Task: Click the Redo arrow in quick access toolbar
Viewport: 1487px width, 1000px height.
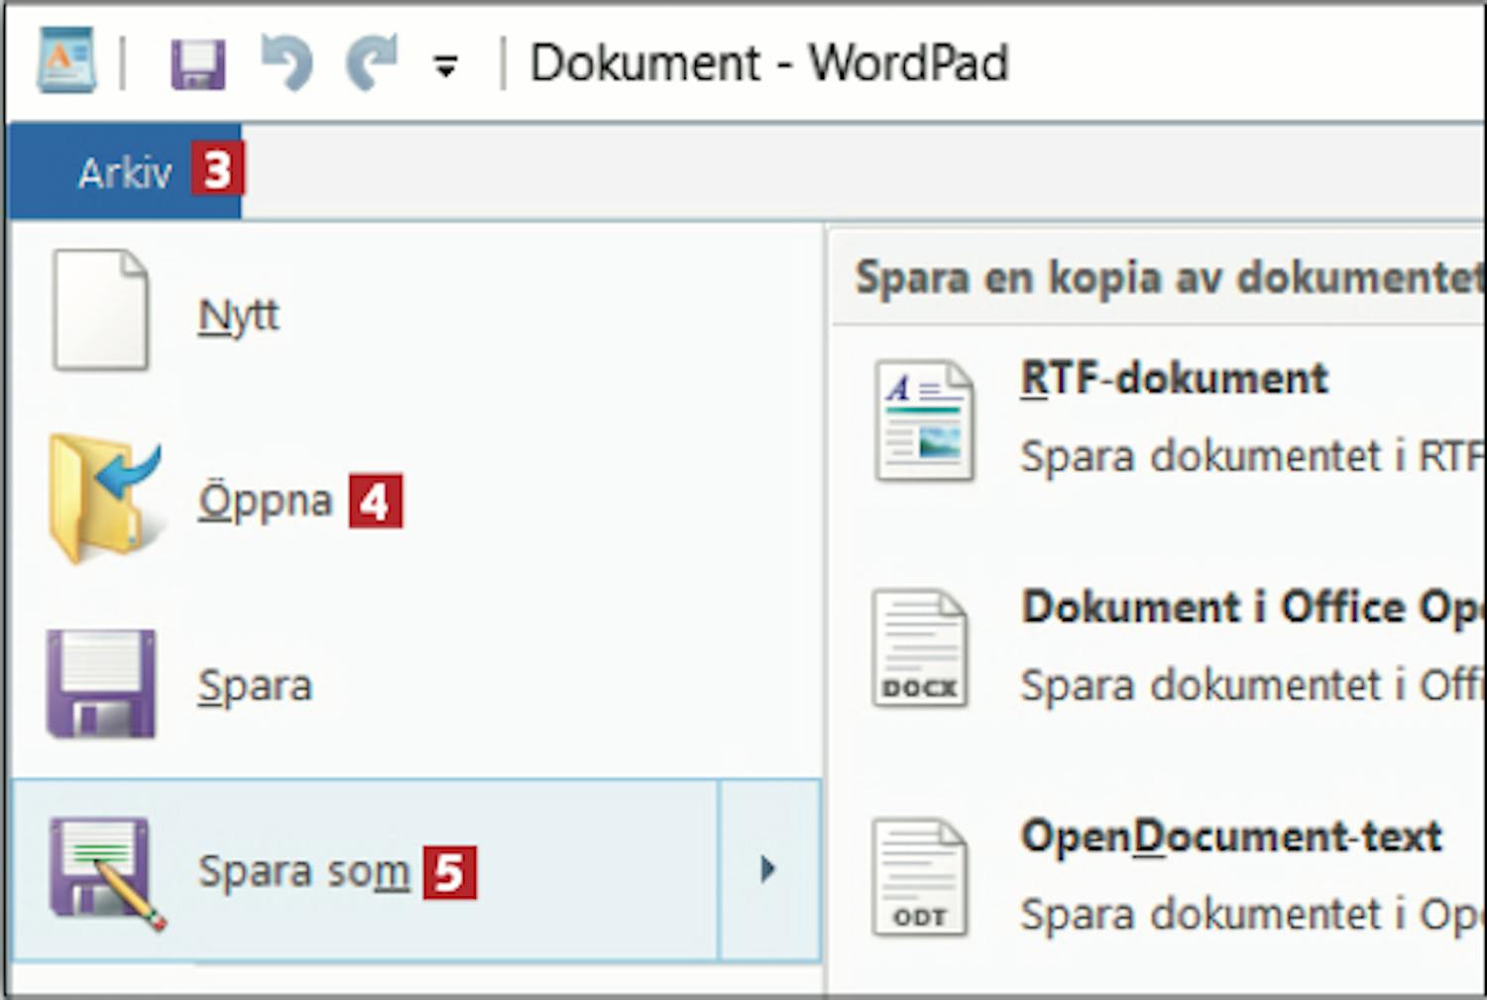Action: [x=372, y=62]
